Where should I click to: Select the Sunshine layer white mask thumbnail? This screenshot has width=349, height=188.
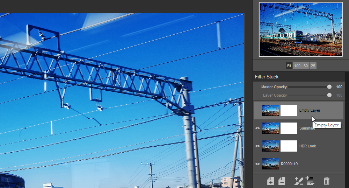[289, 128]
